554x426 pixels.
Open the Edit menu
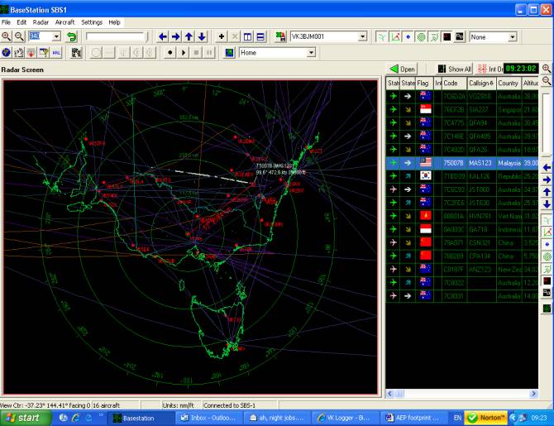(21, 22)
